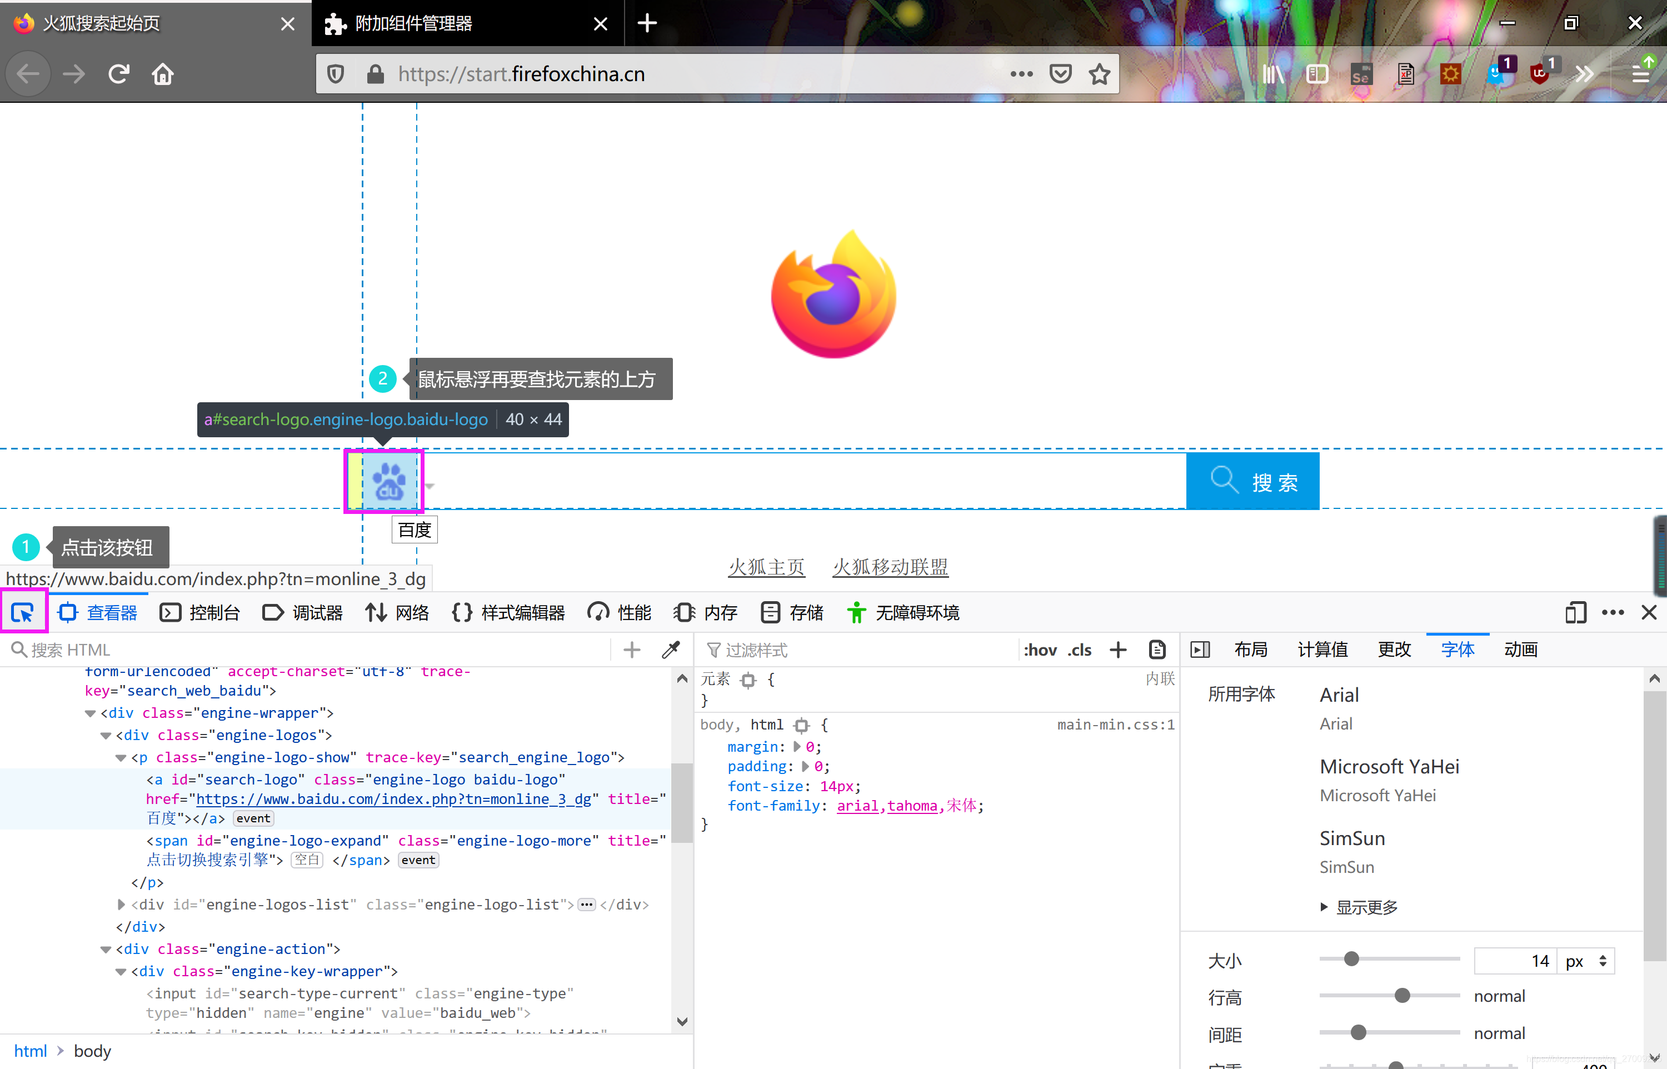Image resolution: width=1667 pixels, height=1069 pixels.
Task: Click the 搜索 search button
Action: (1252, 481)
